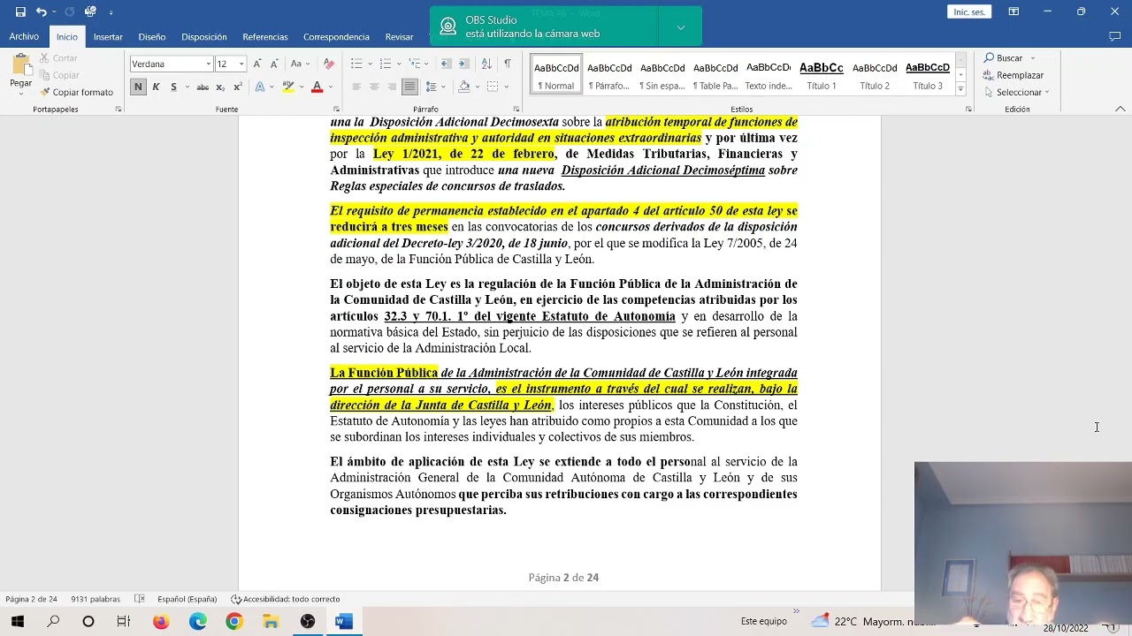Launch Chrome from the taskbar

[233, 621]
